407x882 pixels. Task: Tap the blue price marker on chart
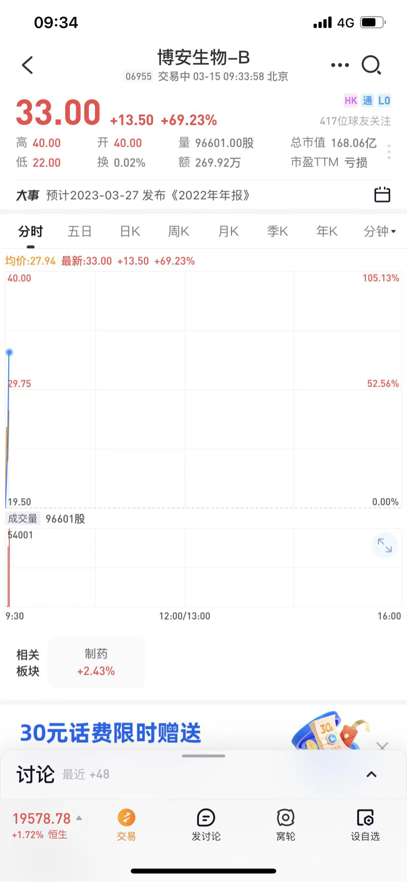(9, 352)
